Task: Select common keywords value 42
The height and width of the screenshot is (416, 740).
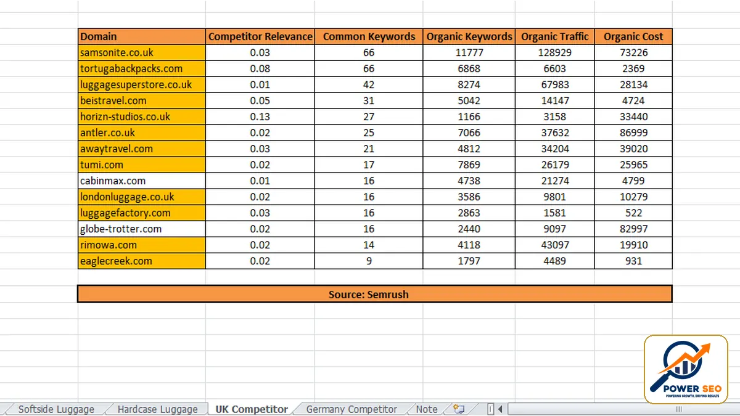Action: point(369,84)
